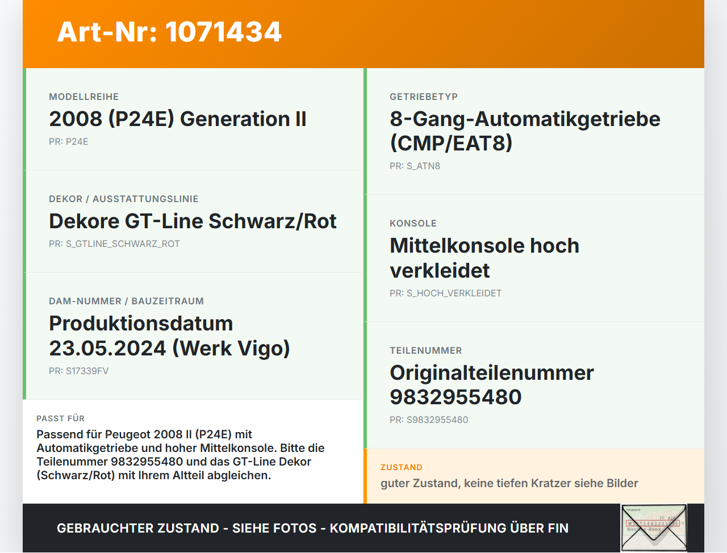The width and height of the screenshot is (727, 553).
Task: Select 'guter Zustand, keine tiefen Kratzer' text
Action: point(509,483)
